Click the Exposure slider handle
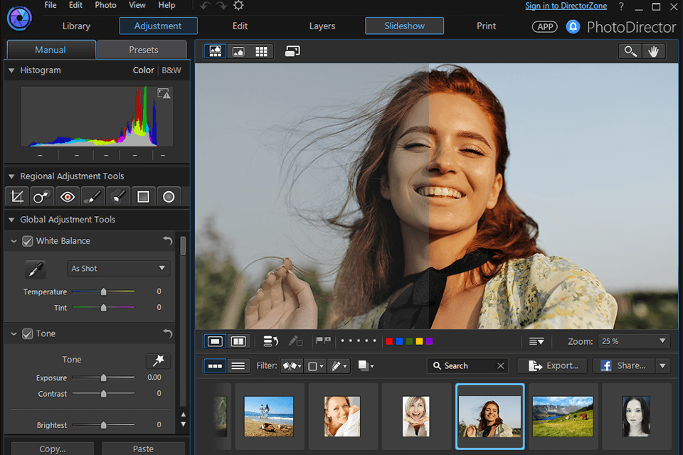Screen dimensions: 683x455 pos(104,378)
